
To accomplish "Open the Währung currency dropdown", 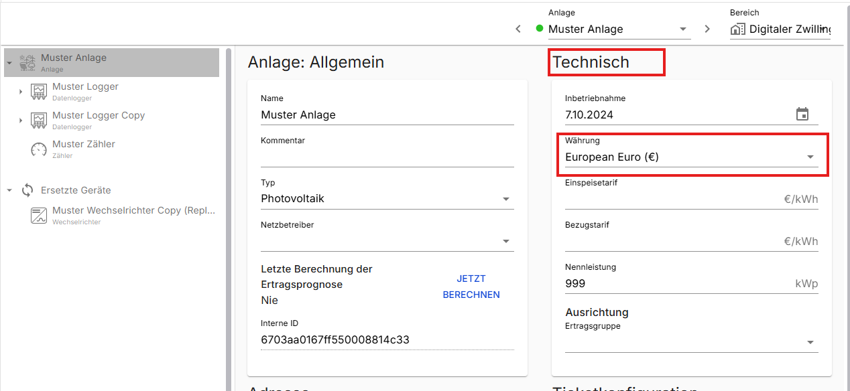I will tap(810, 157).
